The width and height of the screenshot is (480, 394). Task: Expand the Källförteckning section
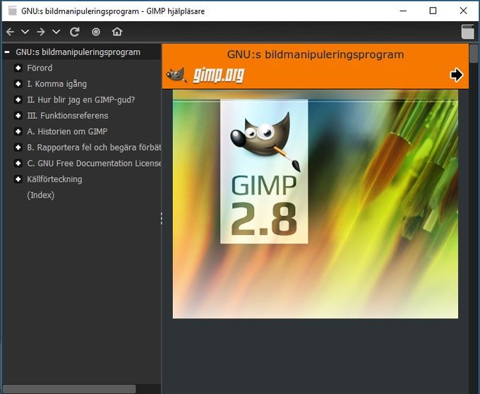click(18, 179)
